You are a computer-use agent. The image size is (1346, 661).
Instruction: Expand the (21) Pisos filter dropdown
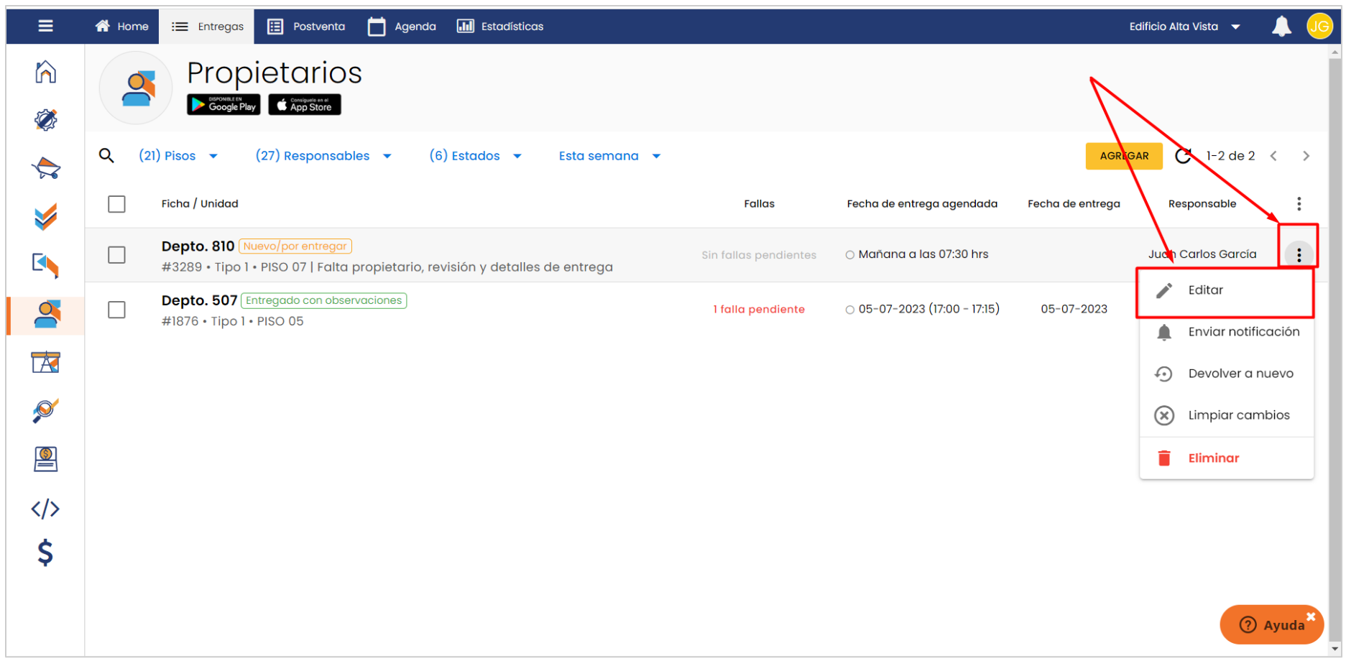click(x=178, y=156)
